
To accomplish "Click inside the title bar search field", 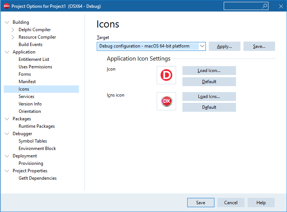I will pos(243,6).
